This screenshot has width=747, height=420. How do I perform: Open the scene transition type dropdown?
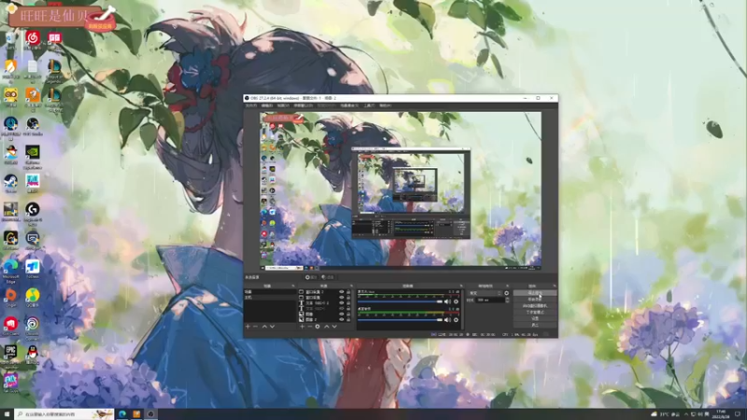tap(486, 293)
